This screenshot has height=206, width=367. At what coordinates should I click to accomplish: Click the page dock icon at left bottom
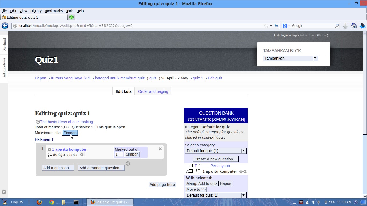pyautogui.click(x=4, y=192)
